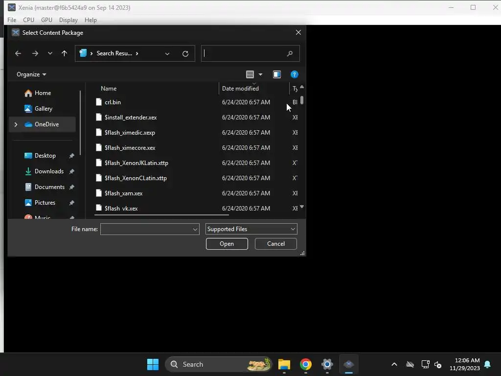Switch to Xenia taskbar icon
This screenshot has height=376, width=501.
[x=348, y=364]
